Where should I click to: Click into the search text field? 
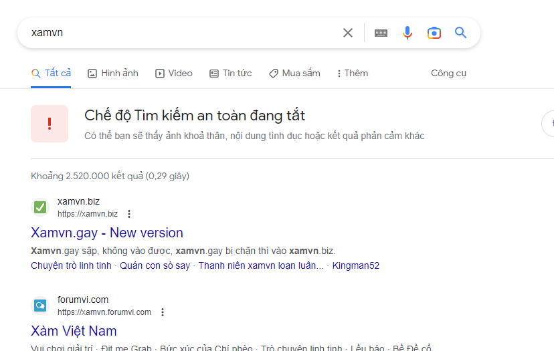pyautogui.click(x=181, y=33)
